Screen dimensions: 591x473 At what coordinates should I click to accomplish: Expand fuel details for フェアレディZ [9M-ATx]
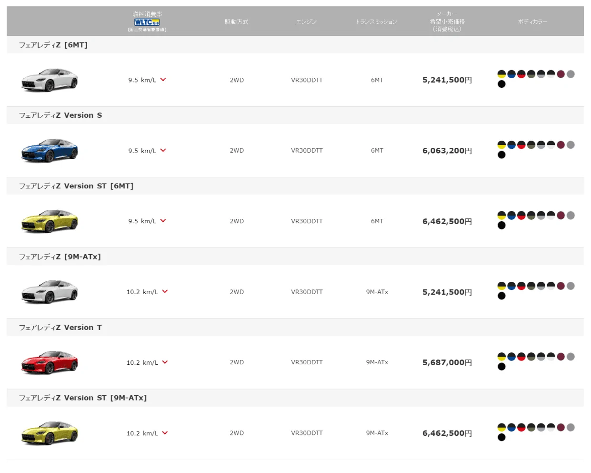165,291
